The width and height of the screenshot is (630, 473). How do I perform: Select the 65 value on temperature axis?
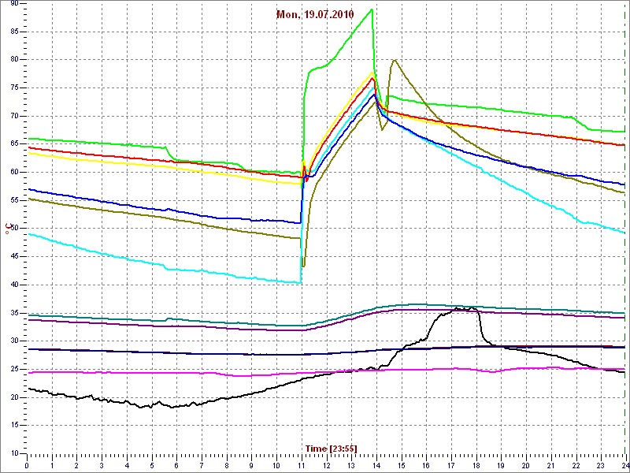coord(14,144)
